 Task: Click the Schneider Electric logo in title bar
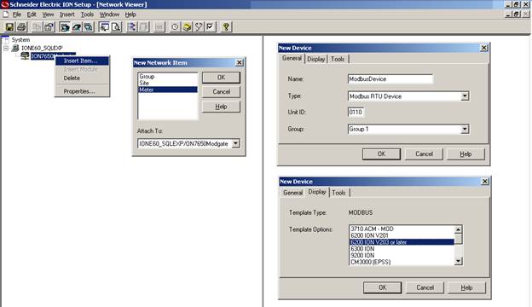pyautogui.click(x=5, y=4)
